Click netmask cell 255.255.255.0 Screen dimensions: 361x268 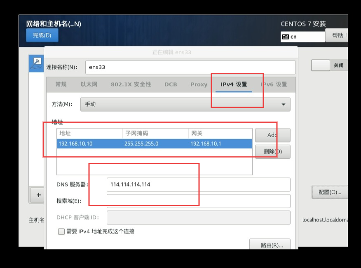pyautogui.click(x=156, y=144)
